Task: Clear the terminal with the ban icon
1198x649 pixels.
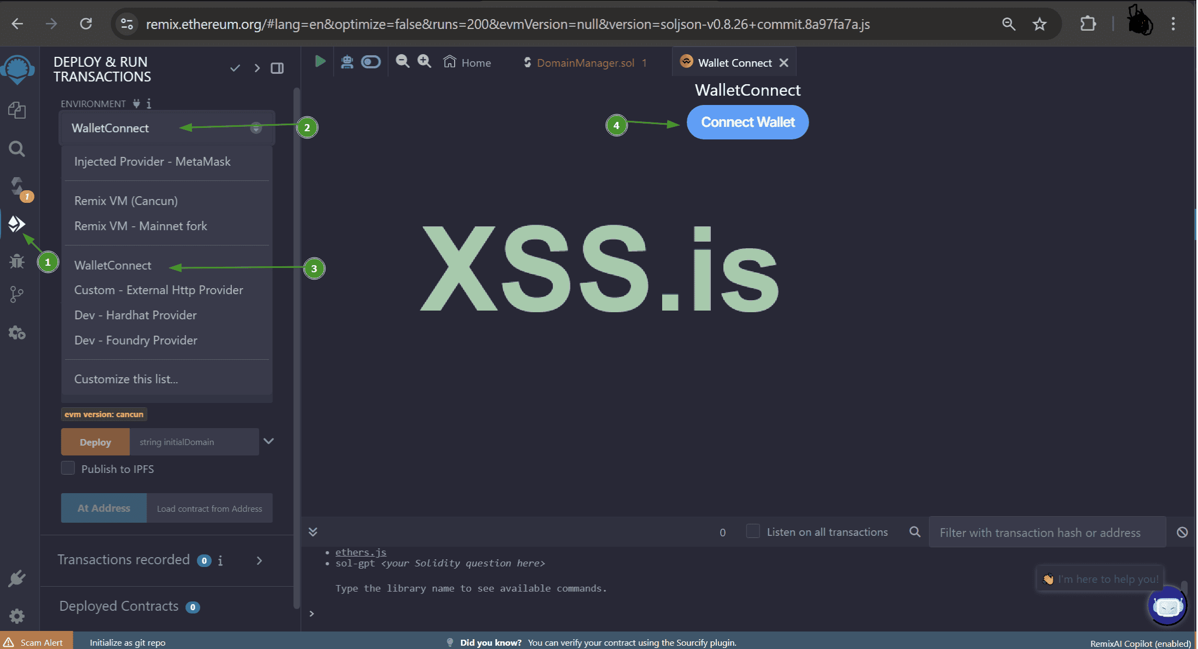Action: click(x=1182, y=532)
